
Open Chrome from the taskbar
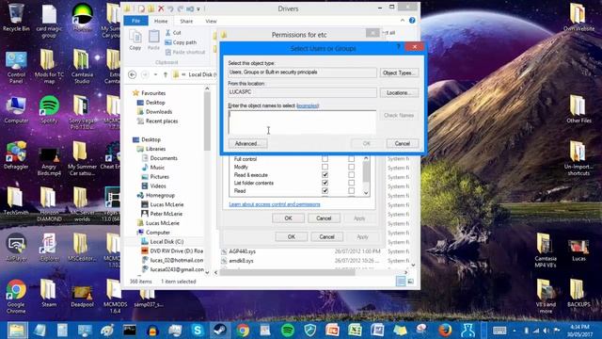pyautogui.click(x=243, y=331)
